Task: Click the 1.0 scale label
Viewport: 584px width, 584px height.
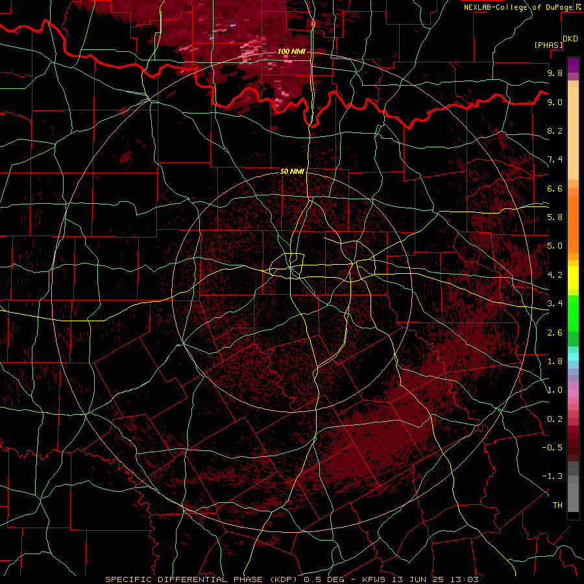Action: click(x=555, y=390)
